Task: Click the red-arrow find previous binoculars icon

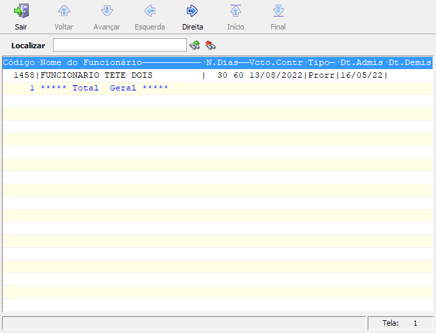Action: pos(210,45)
